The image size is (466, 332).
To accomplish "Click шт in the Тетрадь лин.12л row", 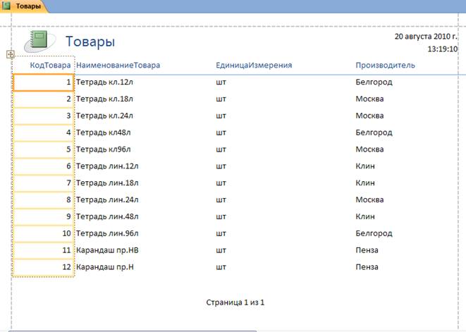I will click(x=221, y=166).
